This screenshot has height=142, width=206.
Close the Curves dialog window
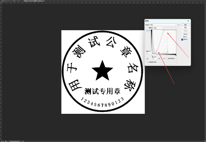tap(188, 21)
